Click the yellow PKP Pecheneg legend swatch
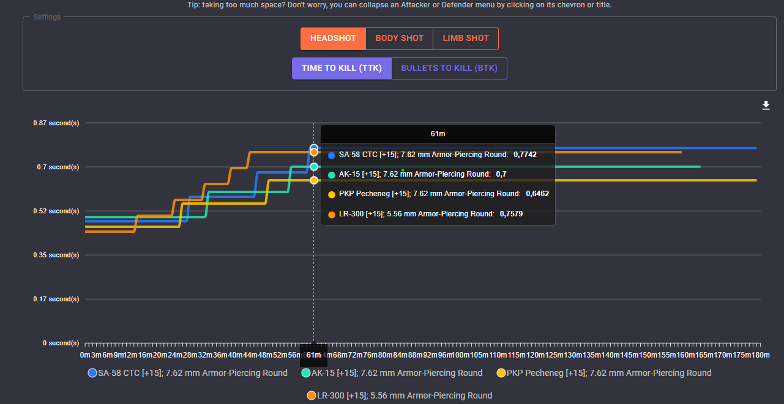The image size is (784, 404). click(501, 373)
